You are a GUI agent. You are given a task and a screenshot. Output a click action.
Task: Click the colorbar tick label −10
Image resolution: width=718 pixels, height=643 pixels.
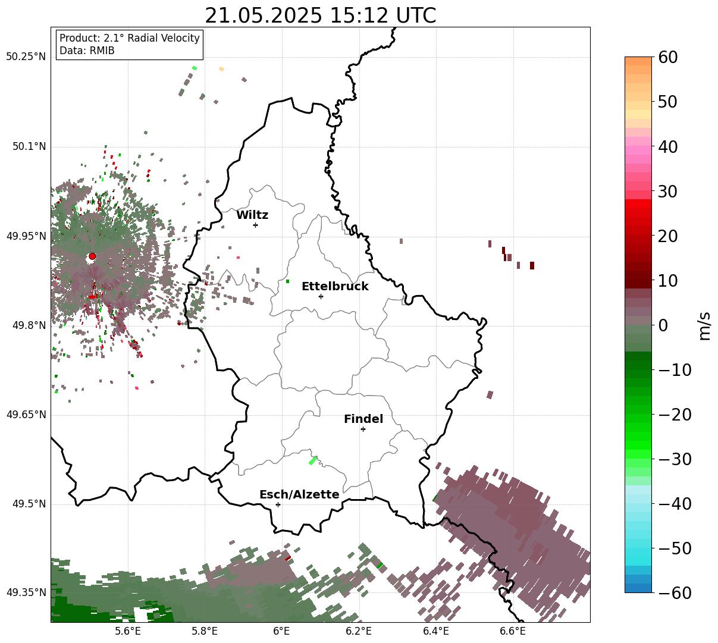tap(674, 369)
